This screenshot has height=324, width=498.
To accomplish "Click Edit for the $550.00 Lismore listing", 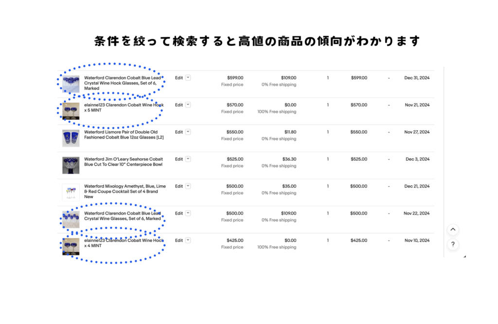I will [x=179, y=132].
